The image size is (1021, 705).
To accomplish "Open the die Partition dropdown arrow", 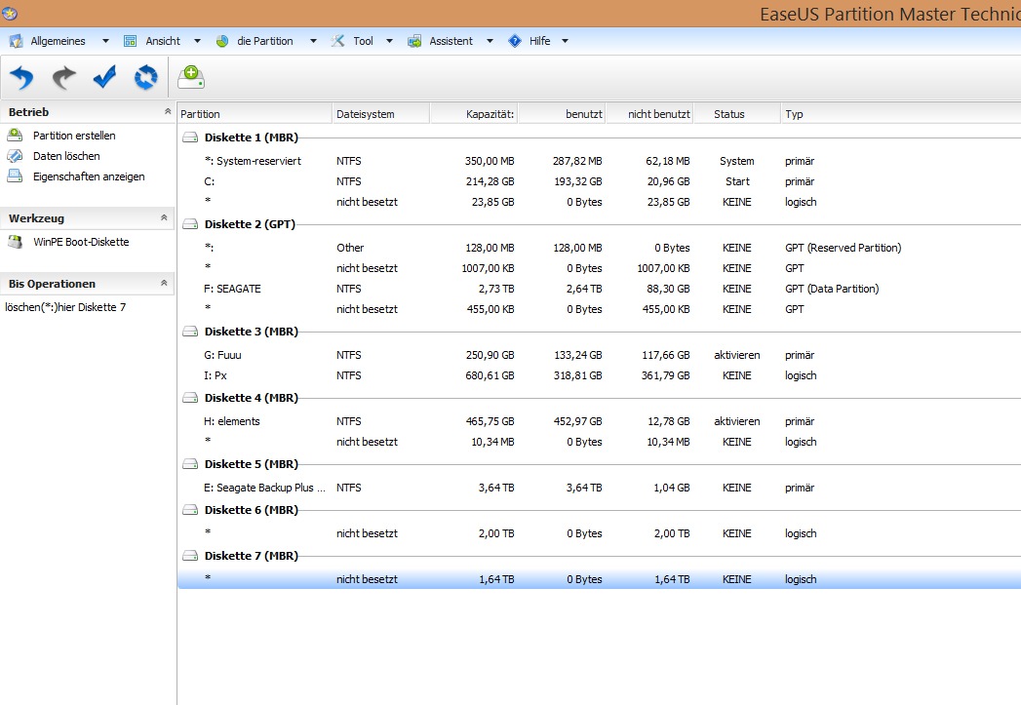I will point(313,41).
